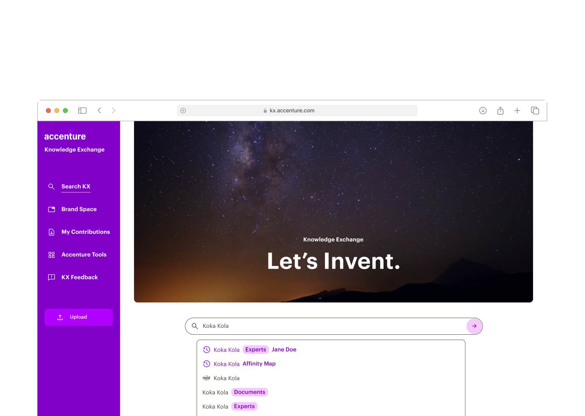Viewport: 585px width, 416px height.
Task: Click history icon of Koka Kola Experts suggestion
Action: click(x=206, y=349)
